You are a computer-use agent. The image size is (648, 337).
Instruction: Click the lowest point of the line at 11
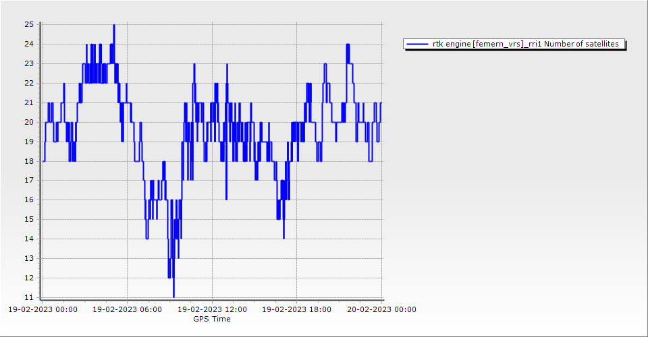coord(173,297)
